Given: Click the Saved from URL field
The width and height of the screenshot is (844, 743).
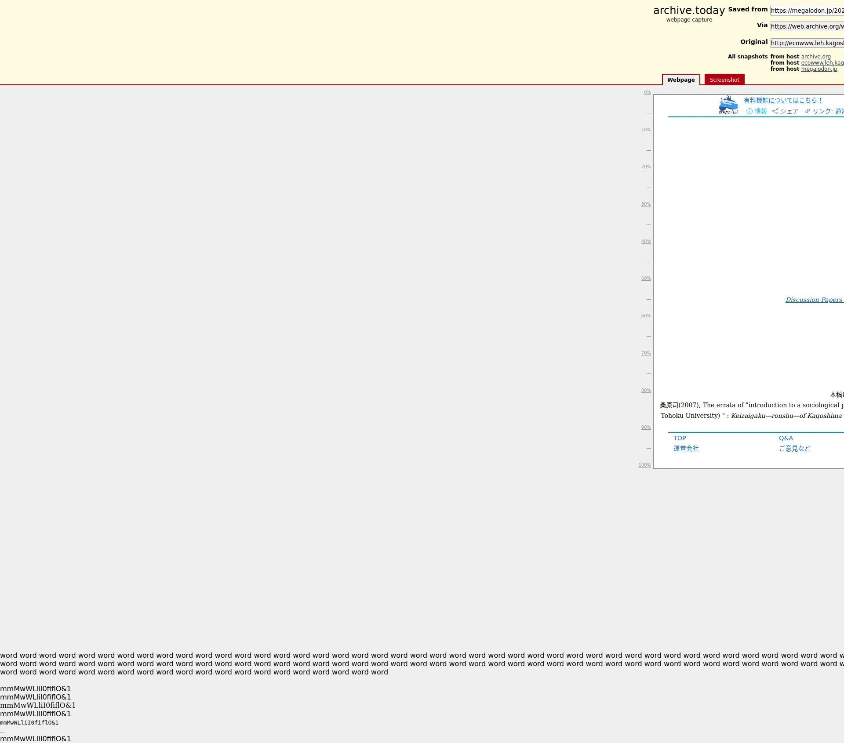Looking at the screenshot, I should [x=807, y=11].
